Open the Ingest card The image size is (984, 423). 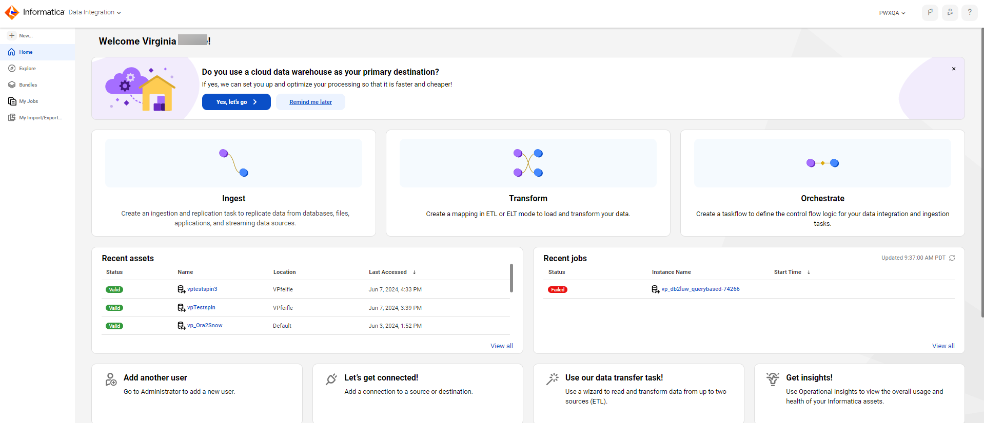pyautogui.click(x=233, y=183)
